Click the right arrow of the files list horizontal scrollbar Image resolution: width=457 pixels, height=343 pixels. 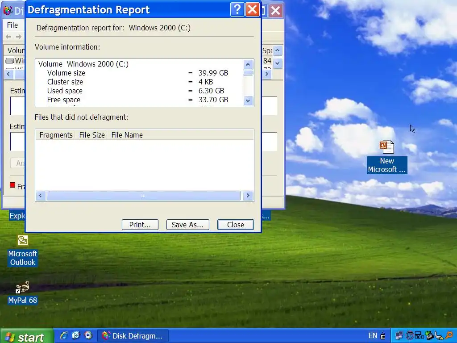pos(248,196)
